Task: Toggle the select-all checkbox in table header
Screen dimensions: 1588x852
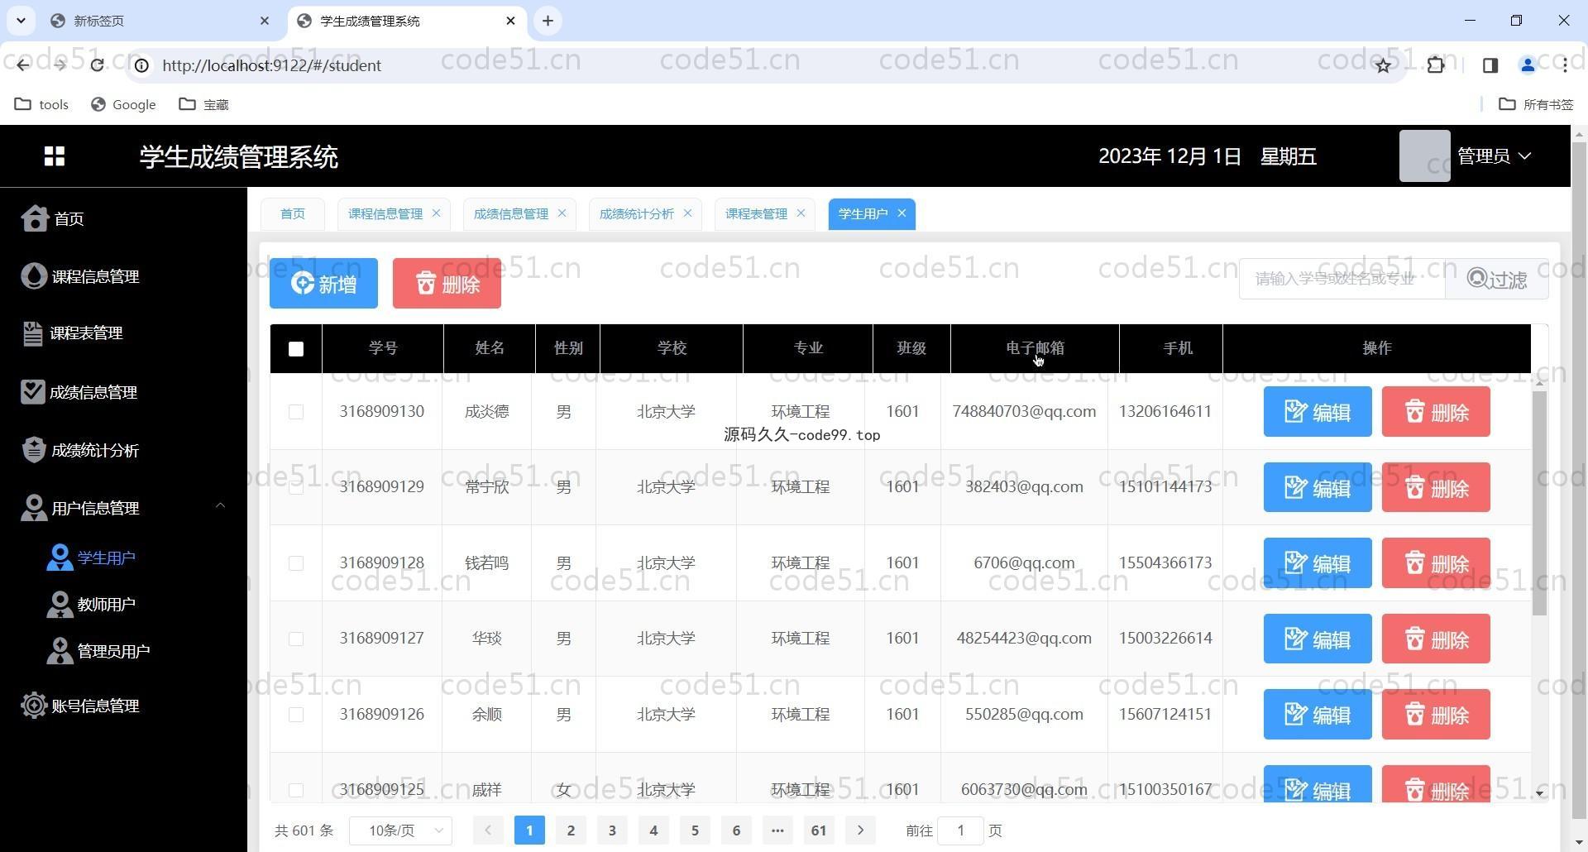Action: click(296, 349)
